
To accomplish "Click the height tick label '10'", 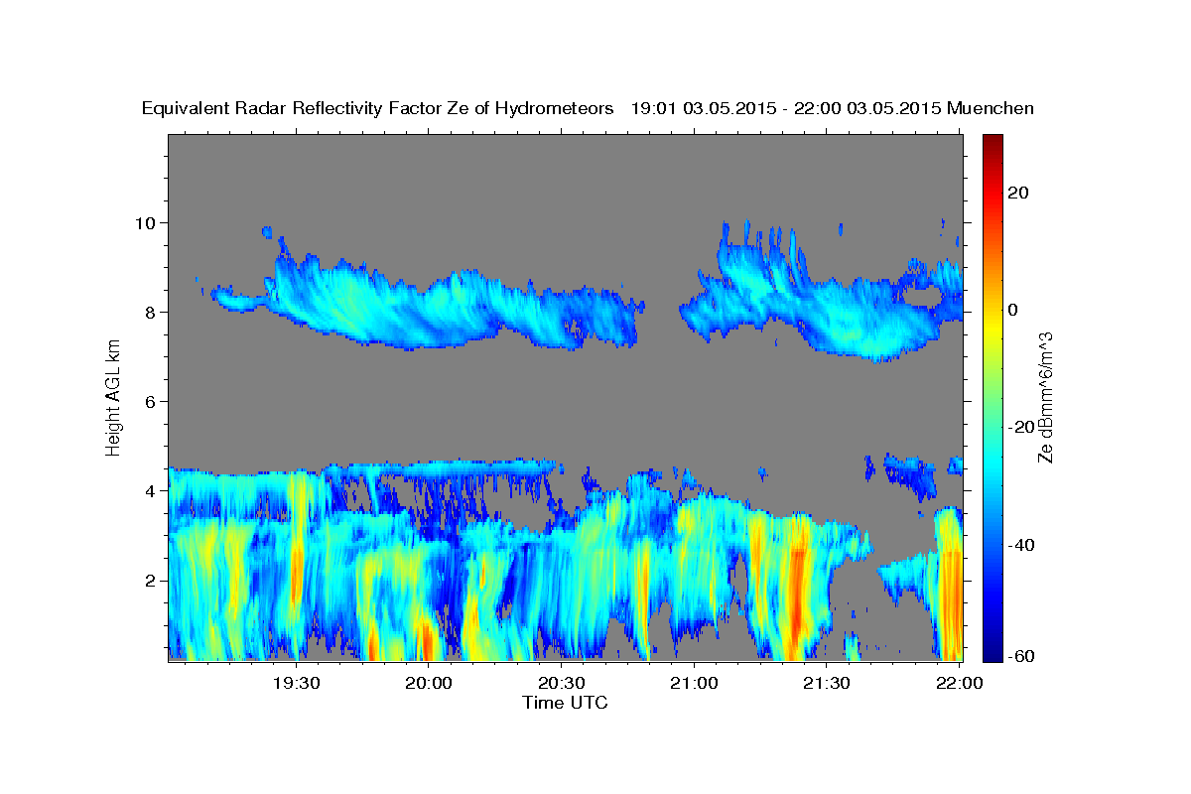I will pos(148,222).
